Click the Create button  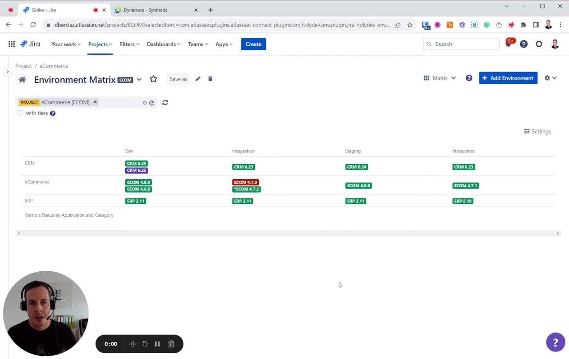pos(253,44)
